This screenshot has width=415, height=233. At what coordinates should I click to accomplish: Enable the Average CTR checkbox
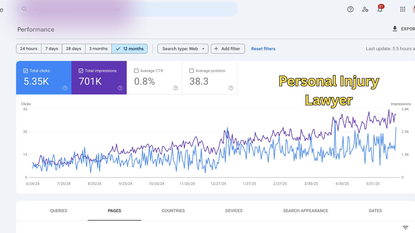point(136,71)
